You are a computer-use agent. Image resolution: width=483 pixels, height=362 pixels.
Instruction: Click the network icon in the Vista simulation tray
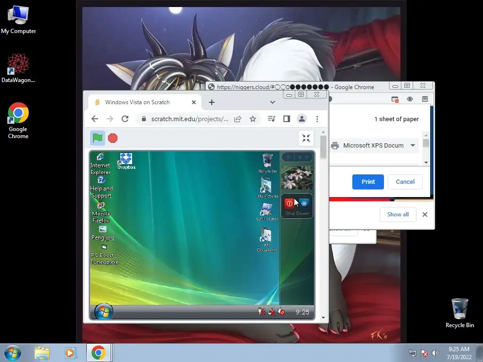point(271,312)
